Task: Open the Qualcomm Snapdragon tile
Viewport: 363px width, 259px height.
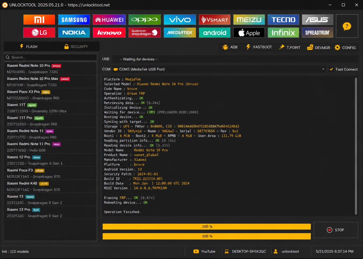Action: 144,33
